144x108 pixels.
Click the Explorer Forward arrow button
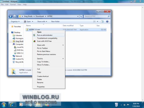15,16
